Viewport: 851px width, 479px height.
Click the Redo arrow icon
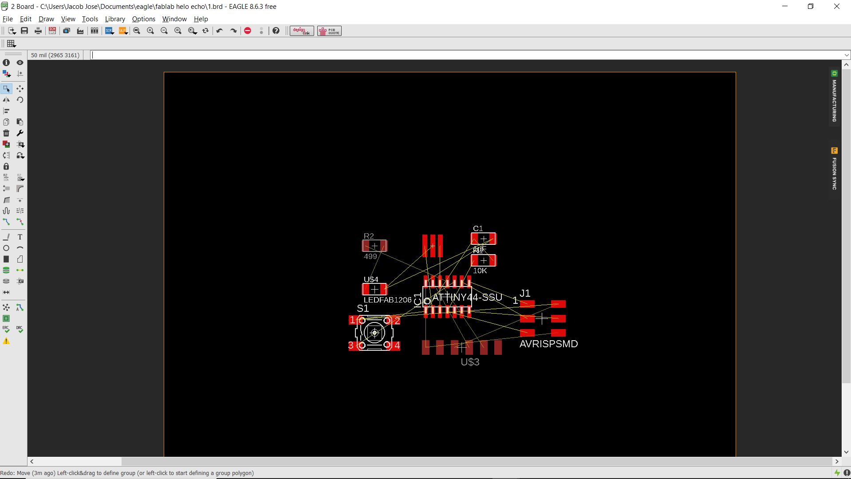click(x=233, y=31)
